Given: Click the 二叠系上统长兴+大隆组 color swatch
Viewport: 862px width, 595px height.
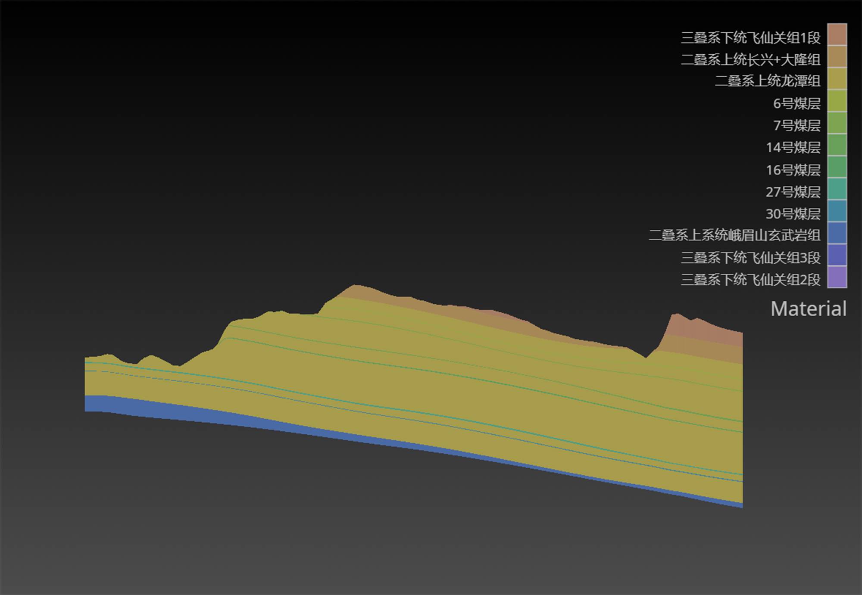Looking at the screenshot, I should (x=837, y=56).
